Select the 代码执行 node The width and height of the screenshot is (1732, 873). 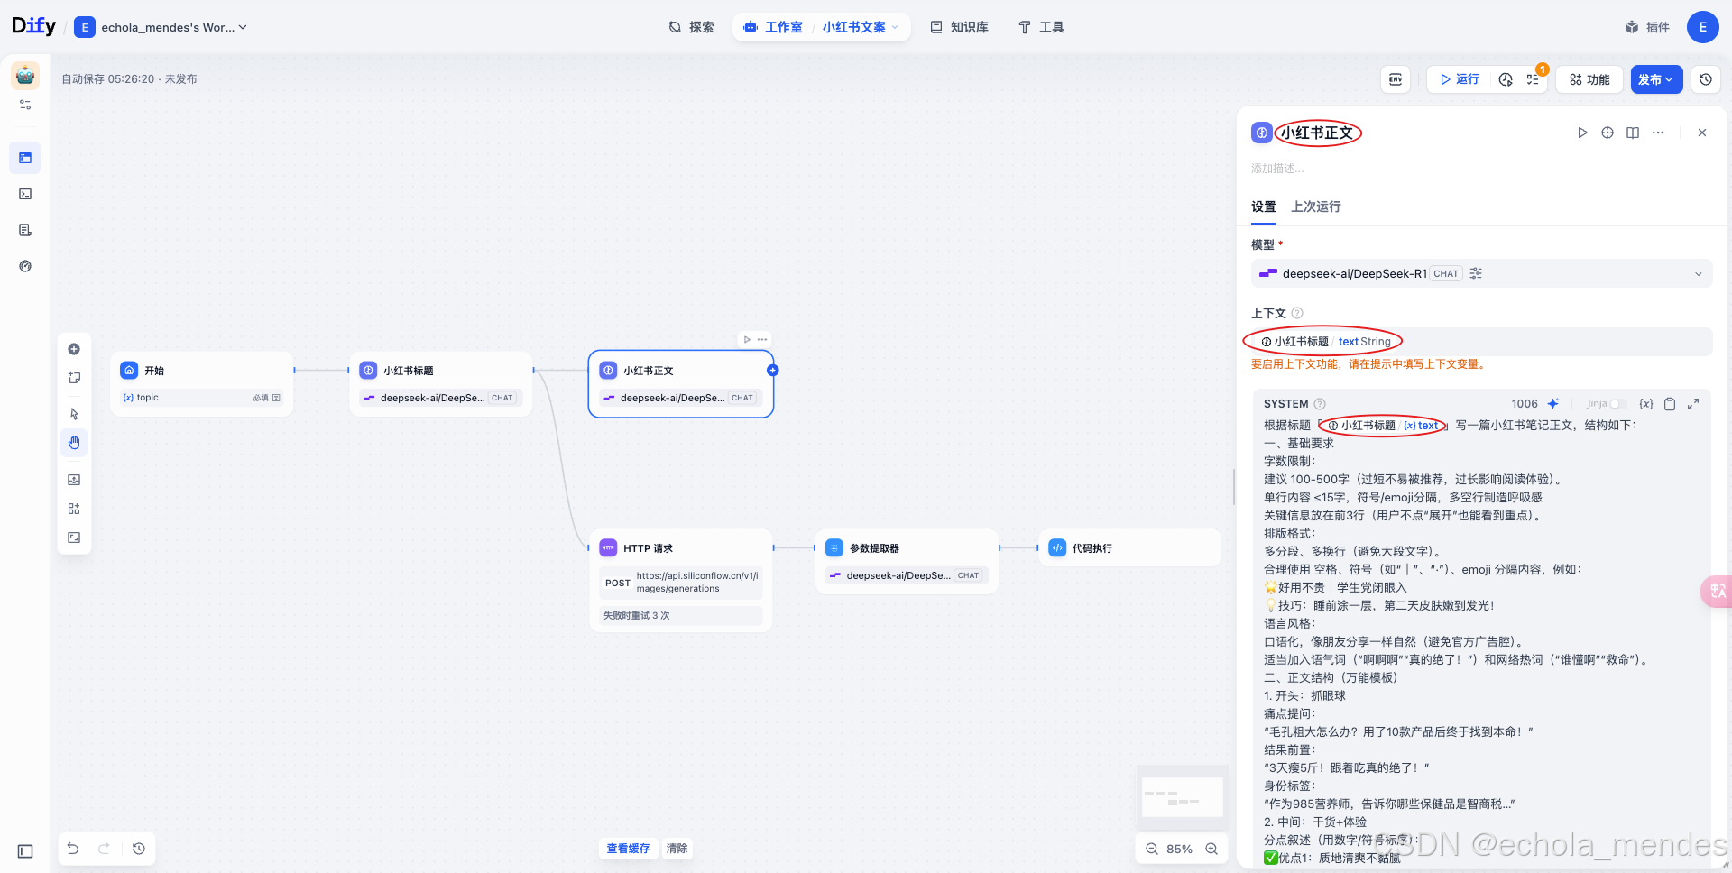point(1130,547)
